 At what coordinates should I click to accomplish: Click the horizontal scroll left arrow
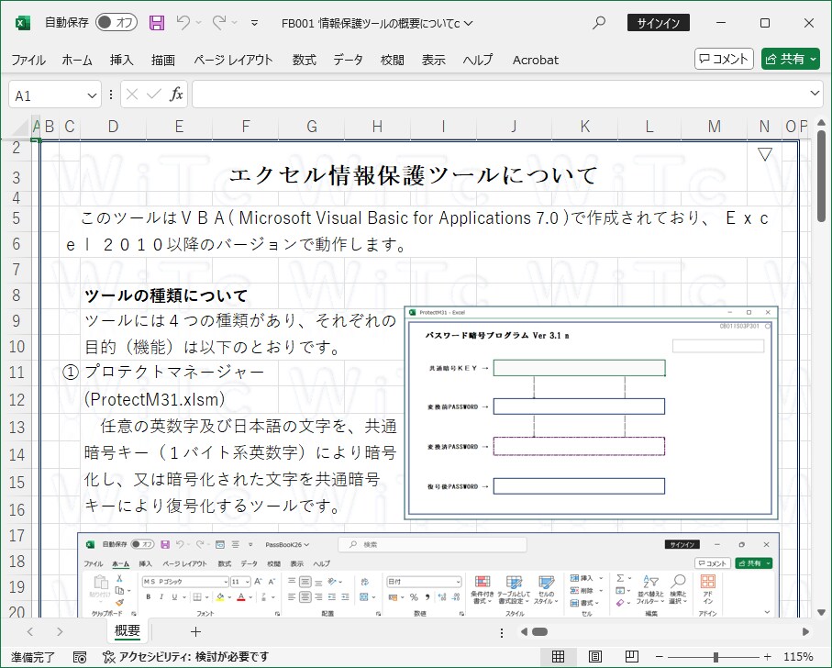pos(525,631)
